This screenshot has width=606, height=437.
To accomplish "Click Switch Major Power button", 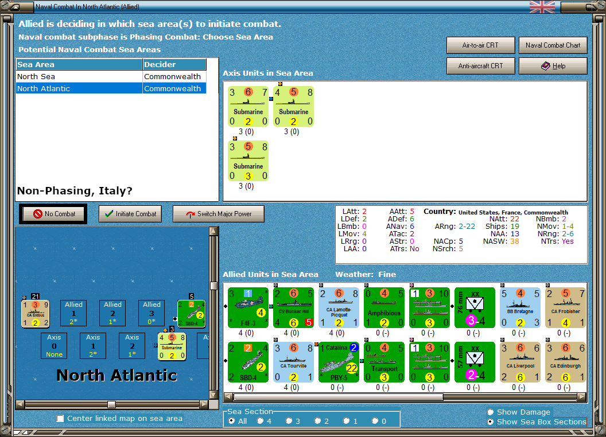I will point(219,214).
